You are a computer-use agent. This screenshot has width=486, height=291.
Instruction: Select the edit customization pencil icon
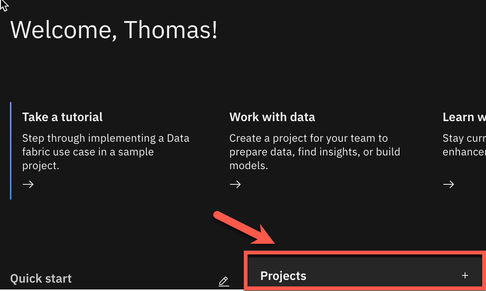pos(224,282)
